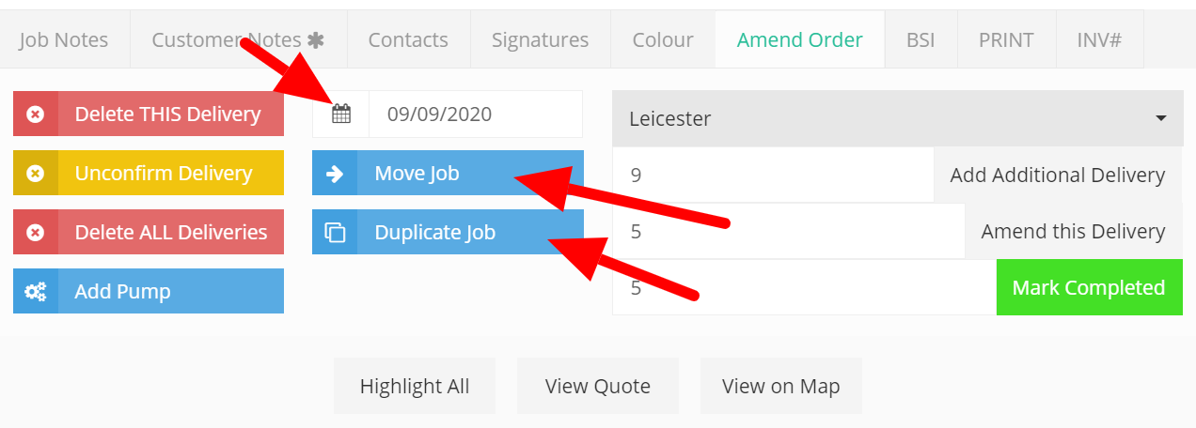Click Amend this Delivery button
This screenshot has height=428, width=1196.
pos(1074,231)
